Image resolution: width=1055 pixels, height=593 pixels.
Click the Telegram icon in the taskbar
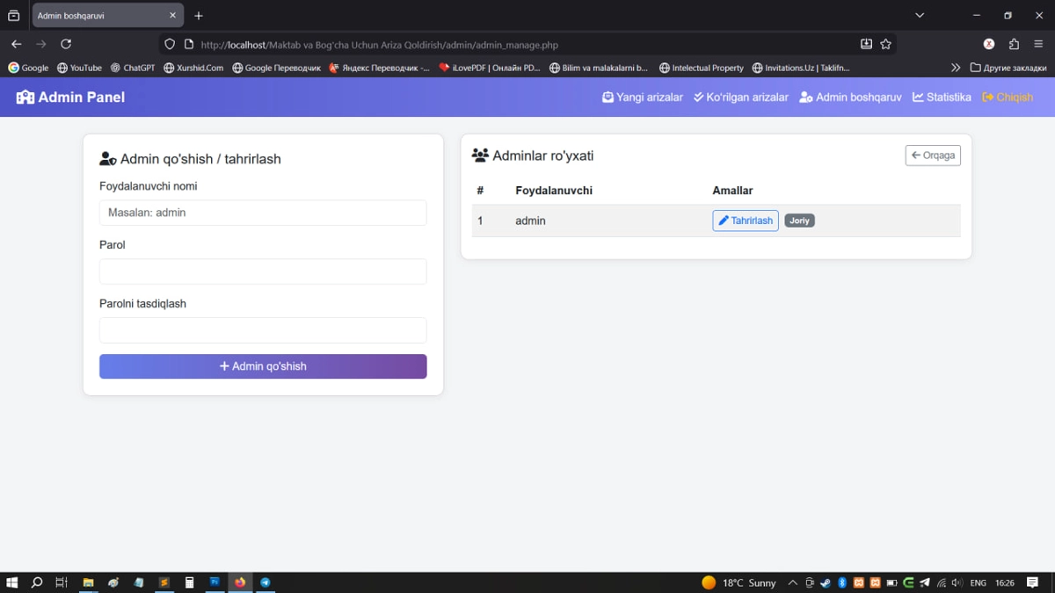[266, 582]
